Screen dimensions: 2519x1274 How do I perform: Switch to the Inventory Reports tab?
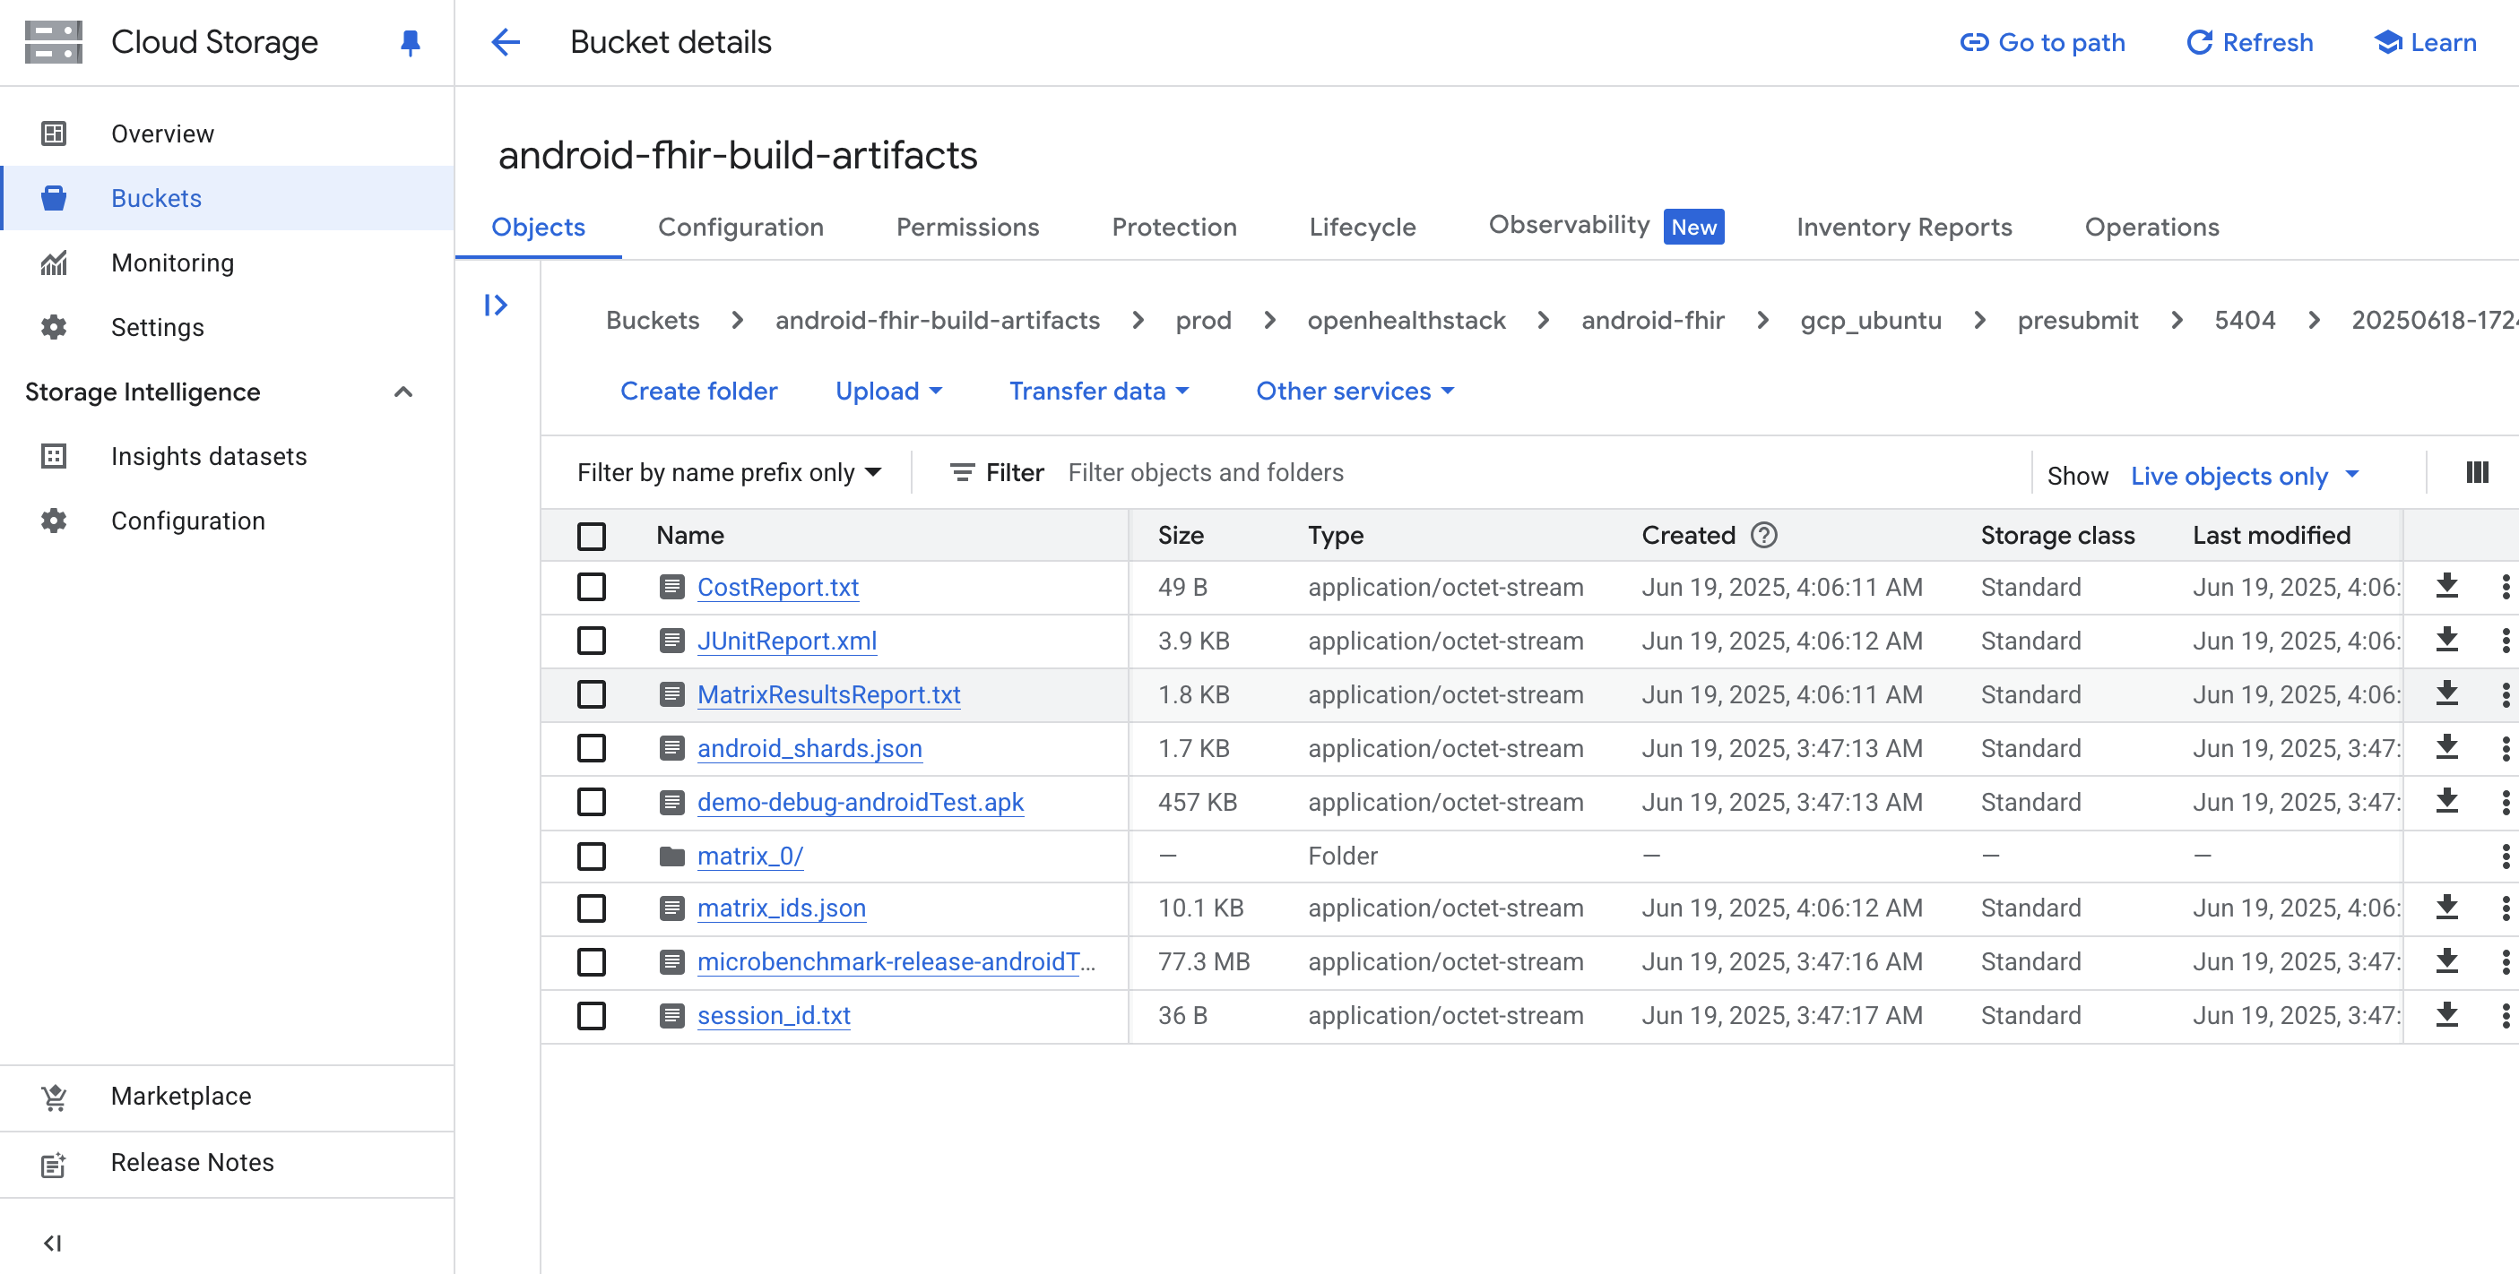pyautogui.click(x=1903, y=227)
